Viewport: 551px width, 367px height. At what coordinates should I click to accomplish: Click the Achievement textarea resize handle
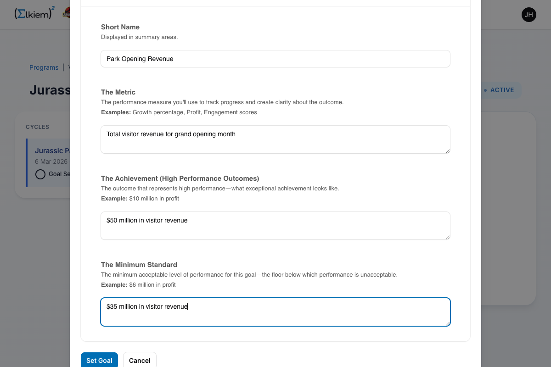[448, 237]
